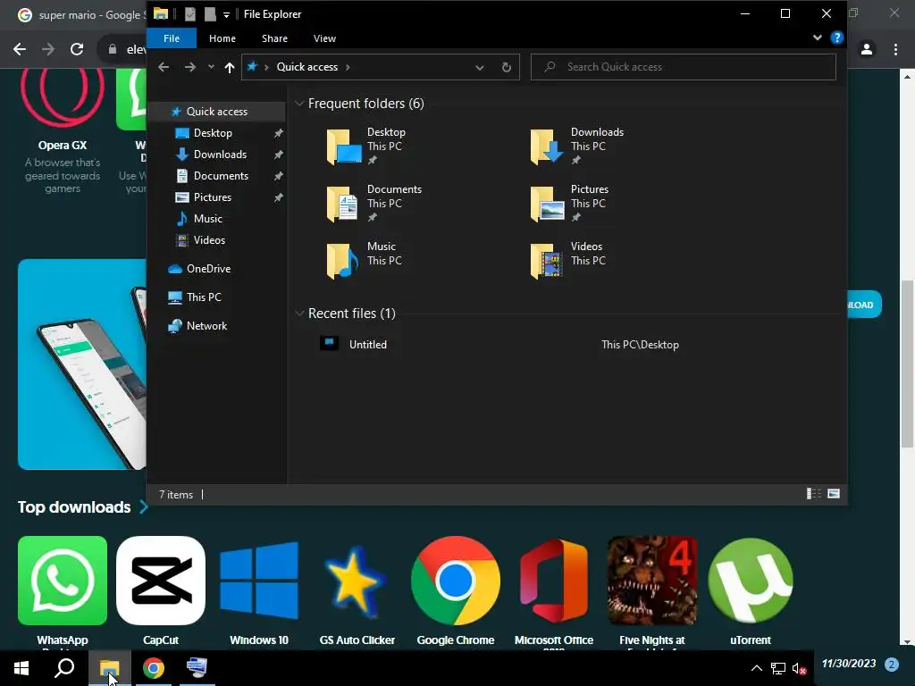Open the address bar history dropdown
This screenshot has width=915, height=686.
pyautogui.click(x=479, y=68)
